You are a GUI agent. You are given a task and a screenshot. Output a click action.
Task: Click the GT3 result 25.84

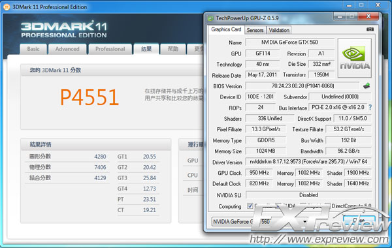(x=149, y=178)
